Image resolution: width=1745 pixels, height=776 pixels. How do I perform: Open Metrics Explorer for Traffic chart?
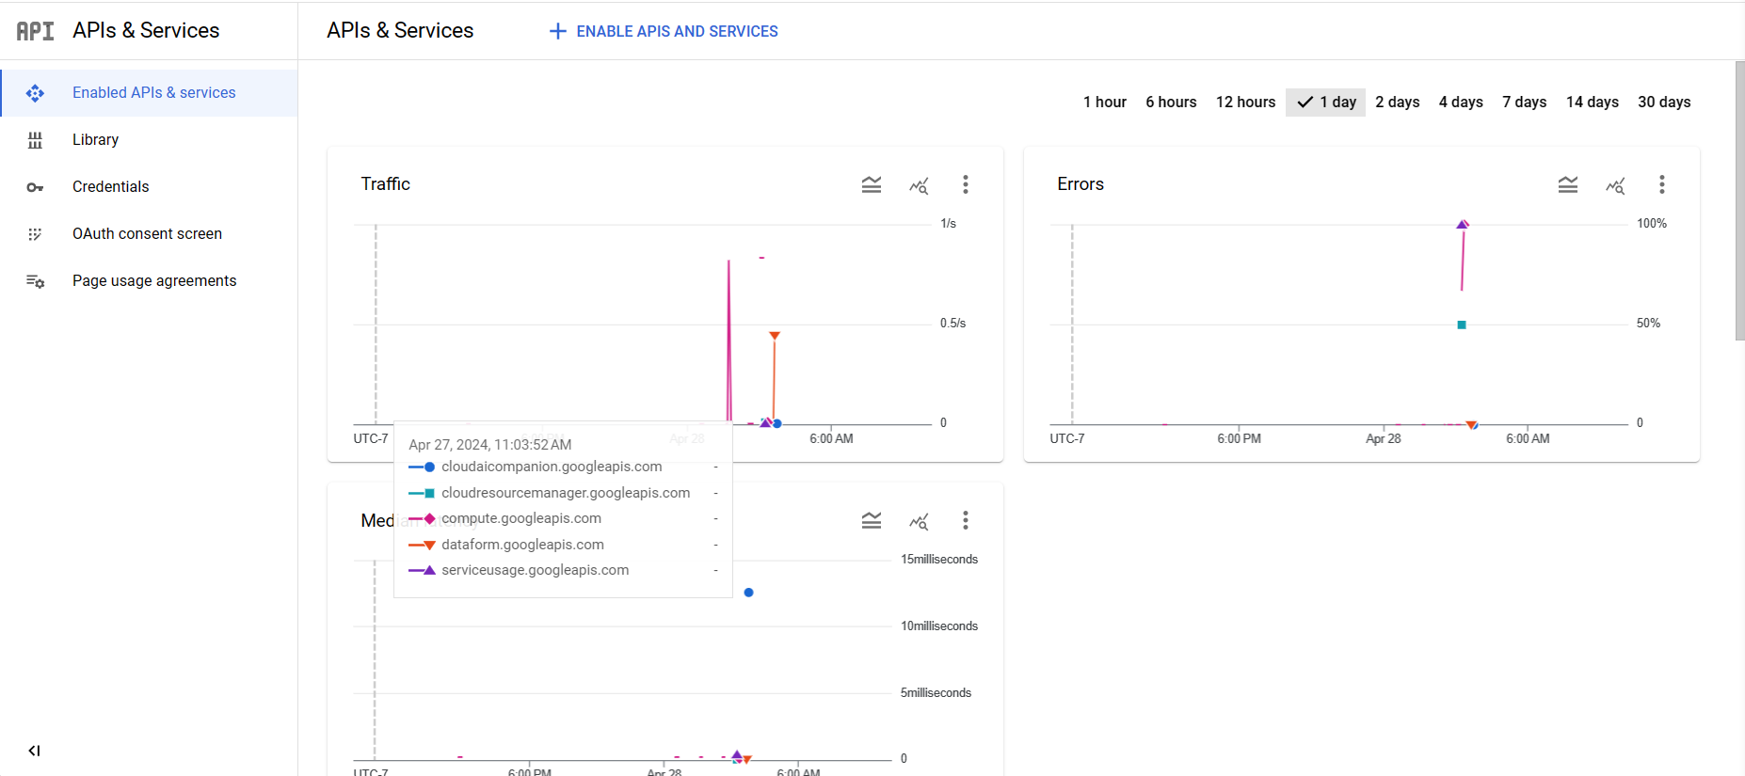[919, 185]
